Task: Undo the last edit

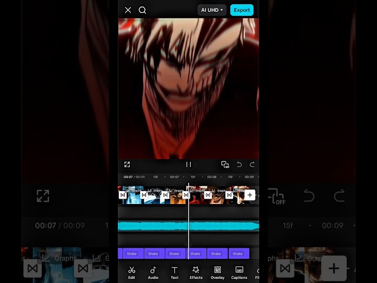Action: [x=239, y=164]
